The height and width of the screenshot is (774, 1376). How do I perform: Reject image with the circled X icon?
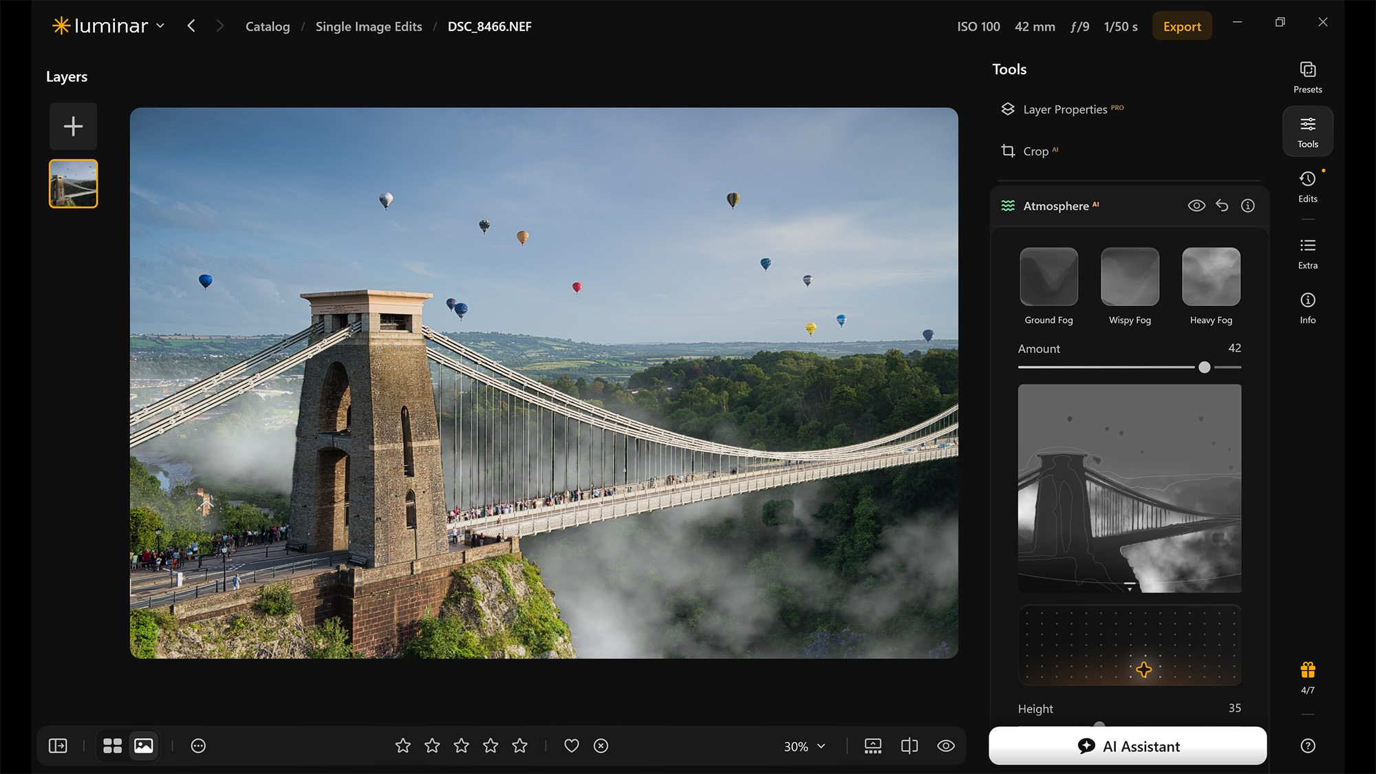coord(601,746)
